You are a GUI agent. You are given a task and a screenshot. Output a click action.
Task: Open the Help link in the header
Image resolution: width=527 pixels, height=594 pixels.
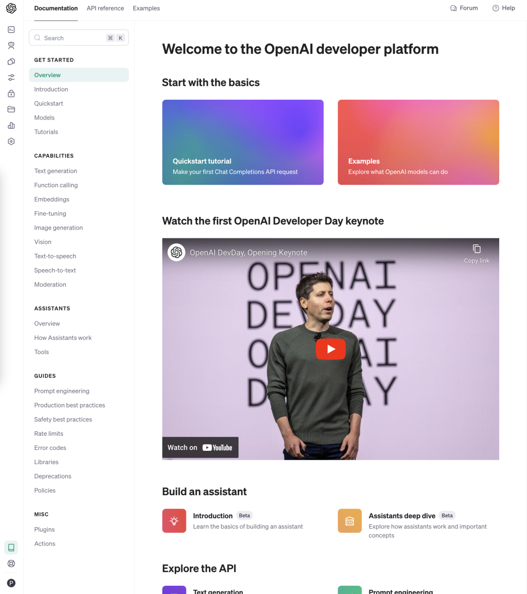(x=504, y=8)
